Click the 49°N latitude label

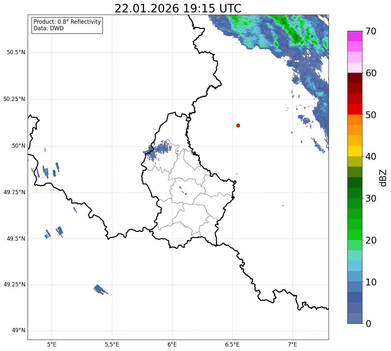tap(19, 331)
